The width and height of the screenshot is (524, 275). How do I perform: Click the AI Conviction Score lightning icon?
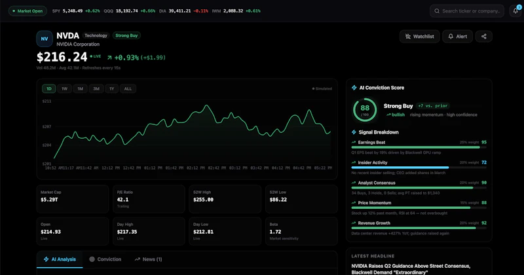coord(354,88)
